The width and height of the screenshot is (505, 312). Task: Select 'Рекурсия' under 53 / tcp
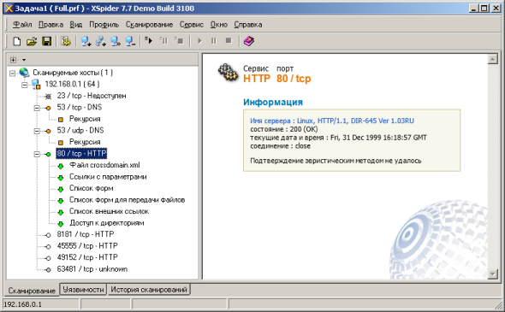pos(85,119)
